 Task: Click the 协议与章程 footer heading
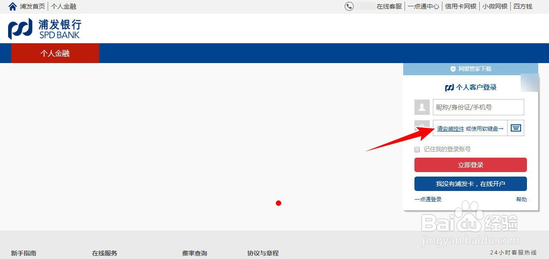263,253
